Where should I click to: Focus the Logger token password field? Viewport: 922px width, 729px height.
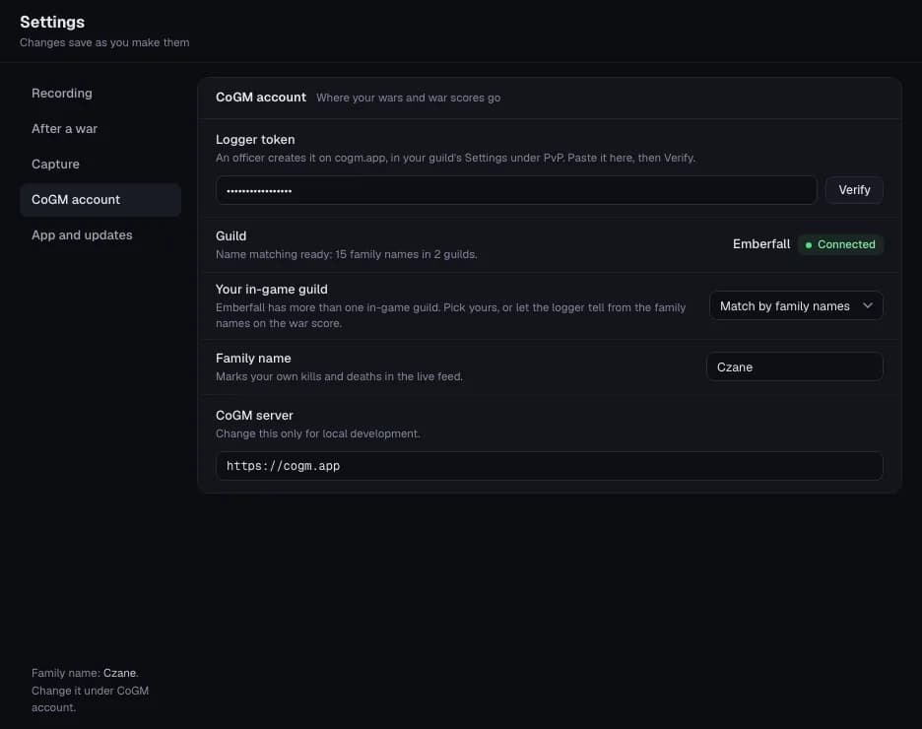tap(516, 190)
